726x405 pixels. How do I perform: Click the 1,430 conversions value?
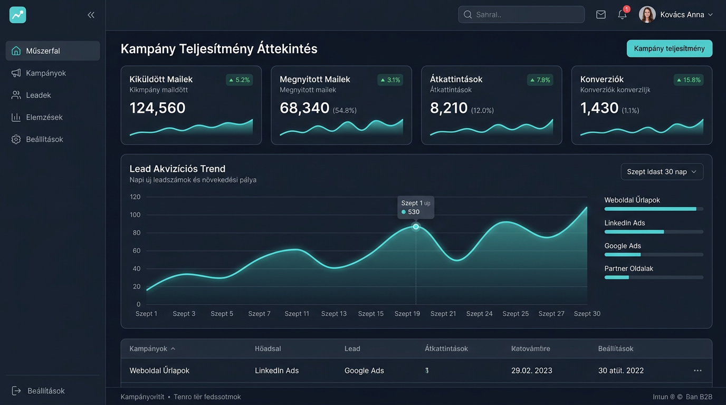pos(599,108)
